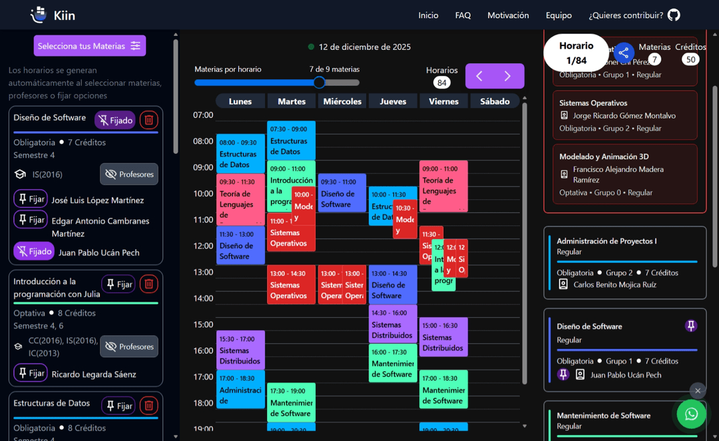Navigate to Motivación page
Viewport: 719px width, 441px height.
pyautogui.click(x=508, y=15)
